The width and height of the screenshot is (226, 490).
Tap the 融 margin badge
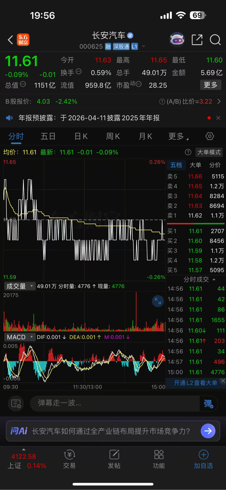tap(108, 46)
